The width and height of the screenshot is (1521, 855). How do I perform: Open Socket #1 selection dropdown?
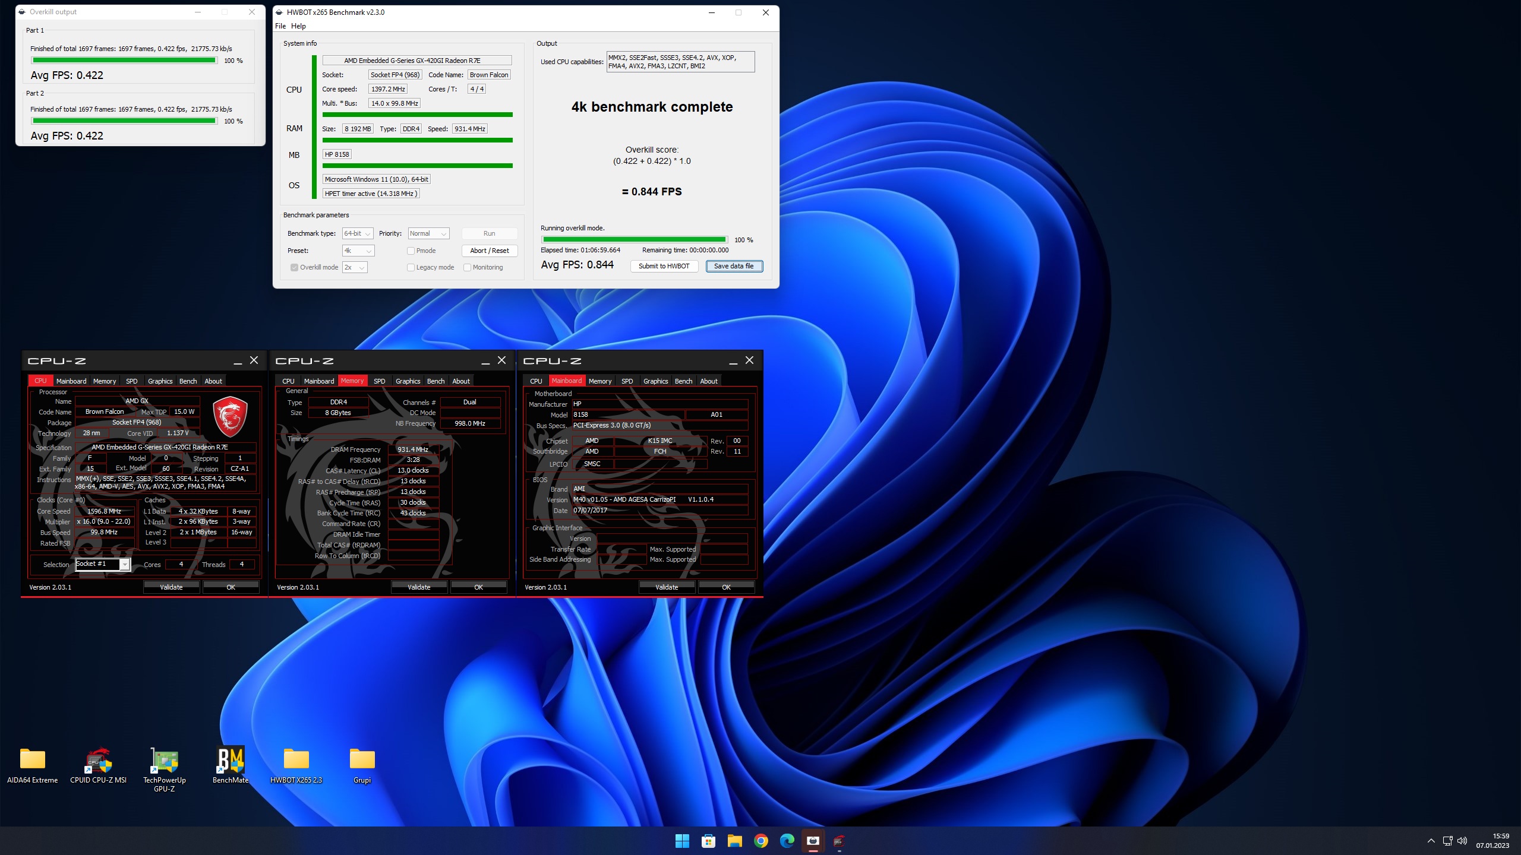(103, 564)
